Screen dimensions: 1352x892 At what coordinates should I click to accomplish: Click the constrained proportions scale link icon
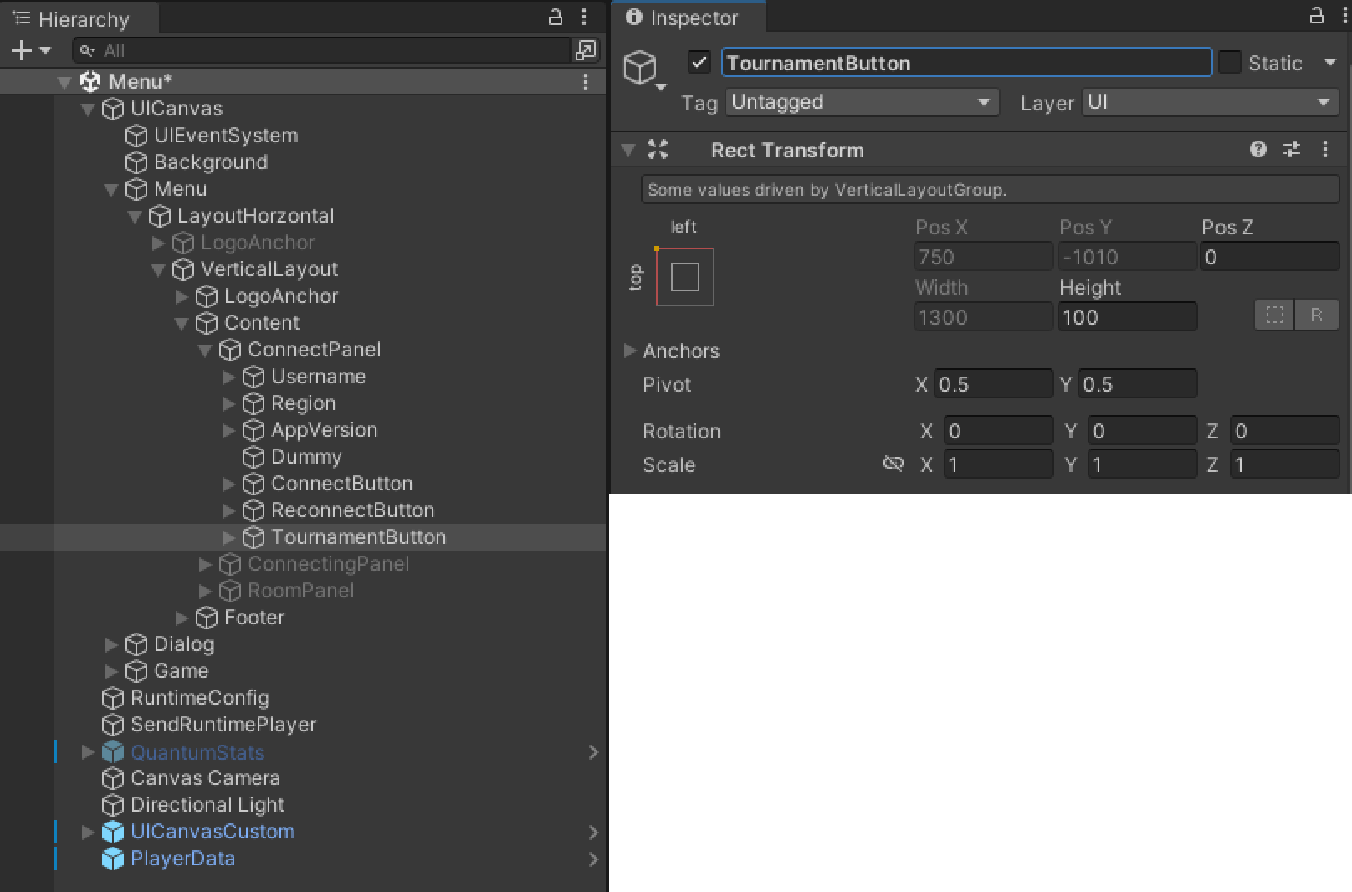[x=893, y=464]
